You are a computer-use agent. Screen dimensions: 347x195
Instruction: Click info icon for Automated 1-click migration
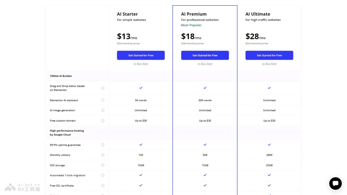pyautogui.click(x=103, y=175)
